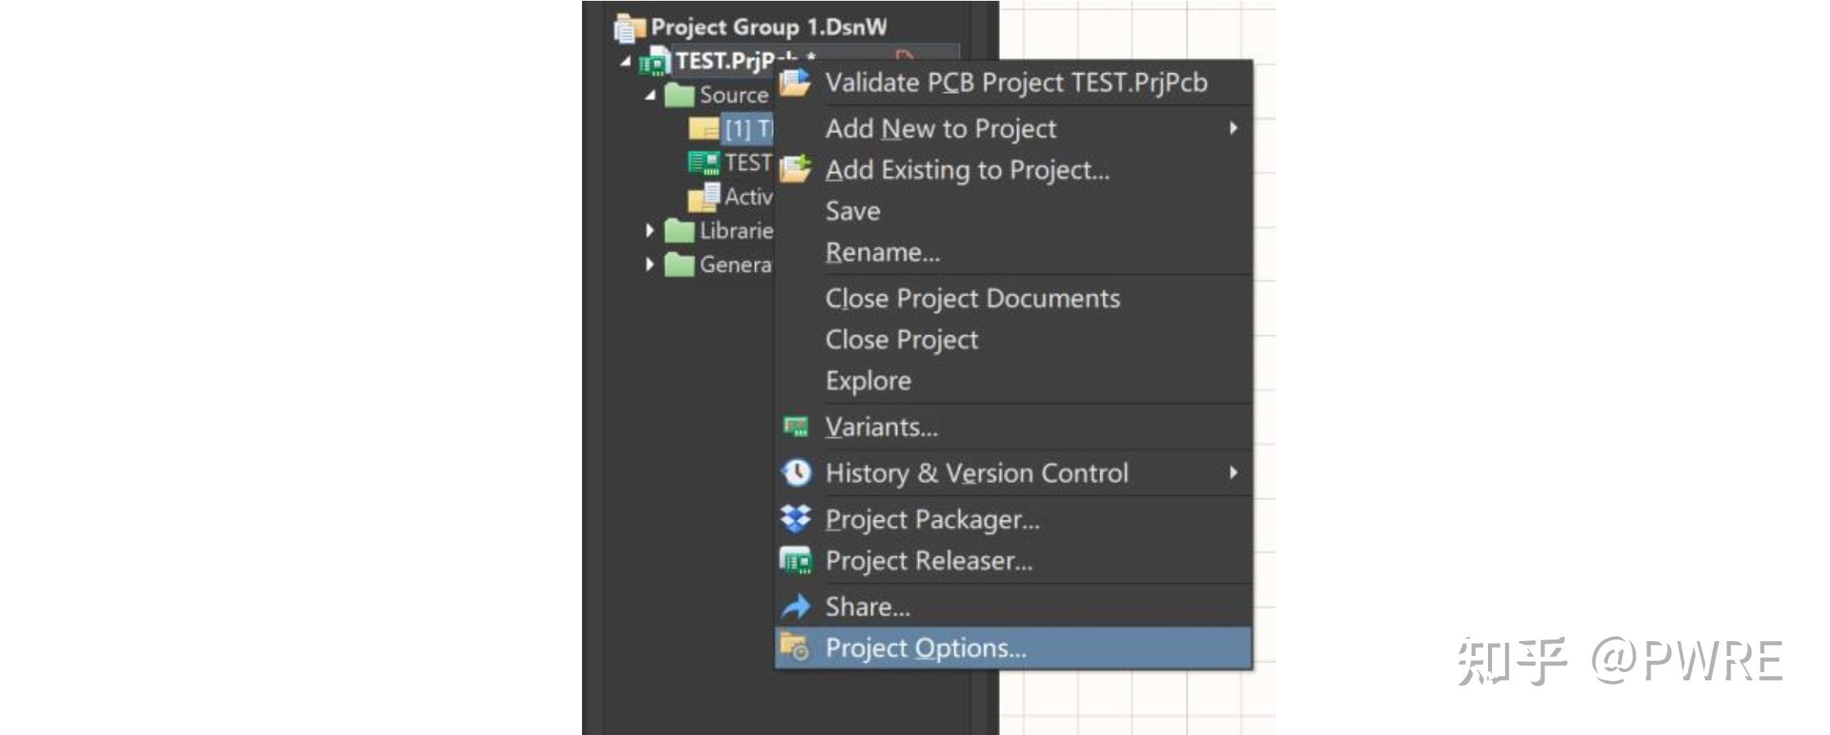Viewport: 1830px width, 735px height.
Task: Click Close Project menu entry
Action: 901,339
